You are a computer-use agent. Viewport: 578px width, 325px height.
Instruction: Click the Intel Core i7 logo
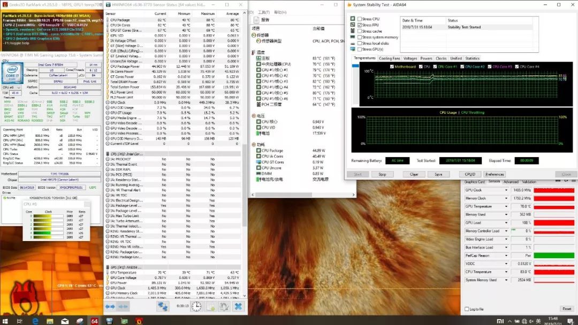pyautogui.click(x=12, y=73)
